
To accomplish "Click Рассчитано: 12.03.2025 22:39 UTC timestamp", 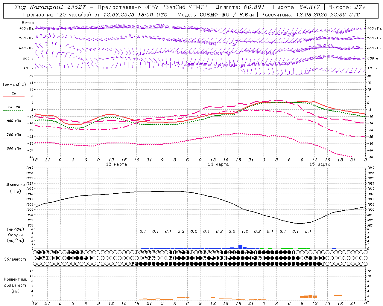I will click(311, 15).
